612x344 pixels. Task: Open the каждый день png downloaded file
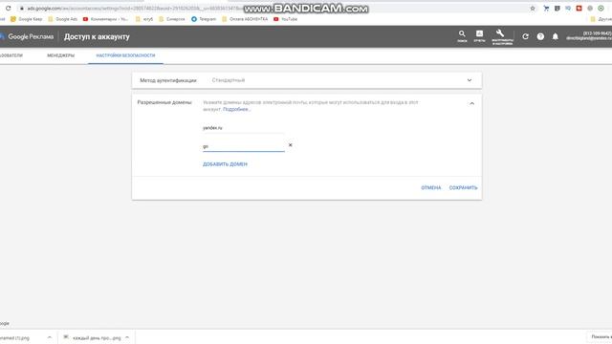click(x=93, y=337)
